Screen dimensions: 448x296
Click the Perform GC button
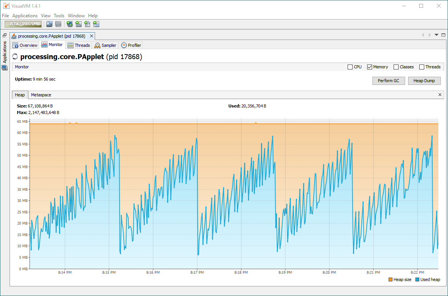coord(389,81)
